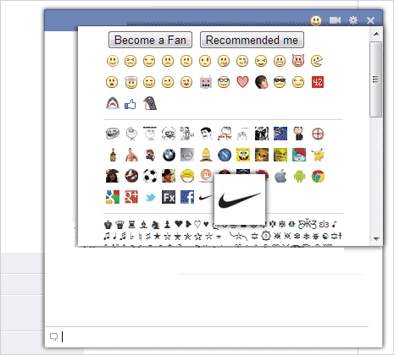The width and height of the screenshot is (394, 355).
Task: Open the smiley emoticon picker in chat header
Action: tap(316, 20)
